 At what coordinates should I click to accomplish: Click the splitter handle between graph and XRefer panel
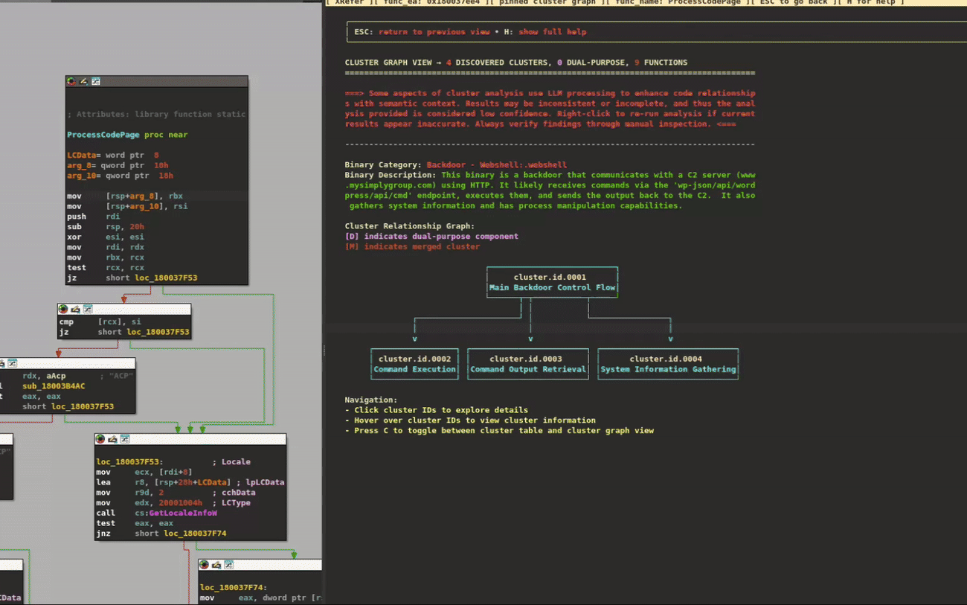[324, 350]
